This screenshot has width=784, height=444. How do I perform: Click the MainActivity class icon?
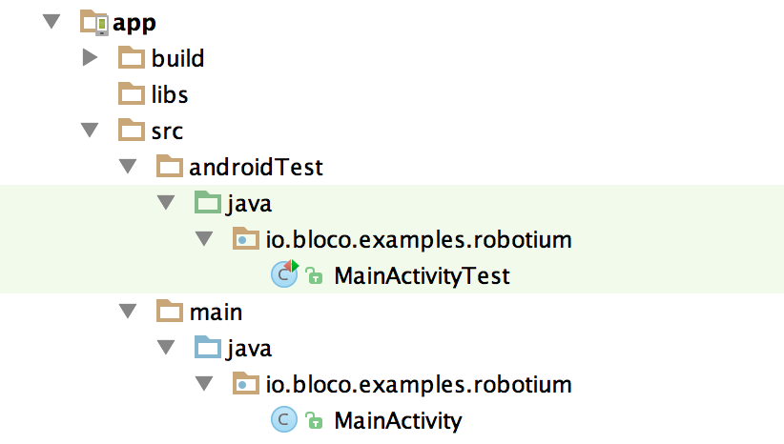284,419
